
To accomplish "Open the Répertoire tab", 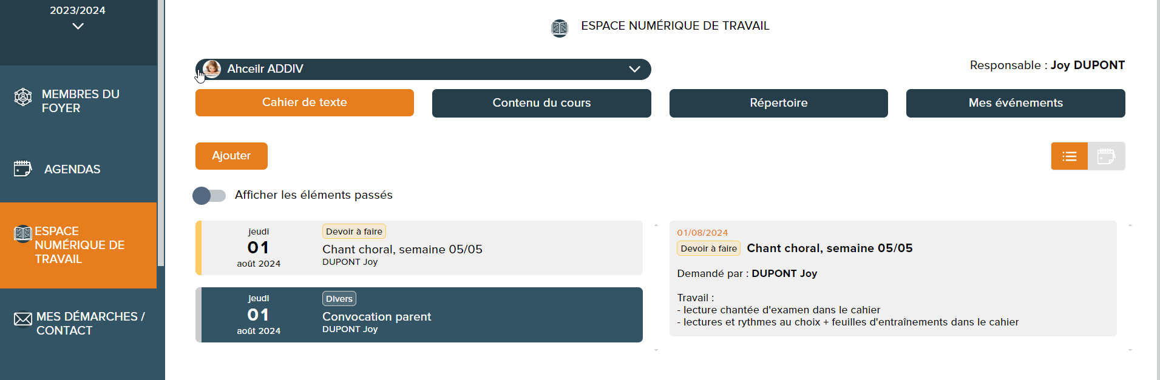I will tap(778, 103).
